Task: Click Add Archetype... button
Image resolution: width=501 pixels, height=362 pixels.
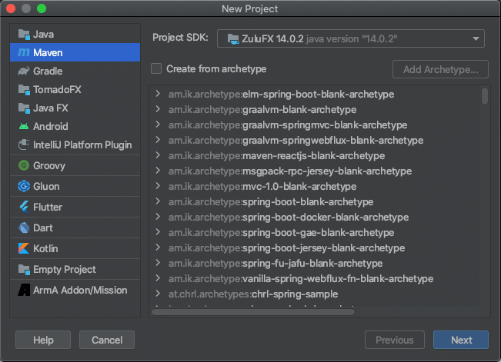Action: coord(440,69)
